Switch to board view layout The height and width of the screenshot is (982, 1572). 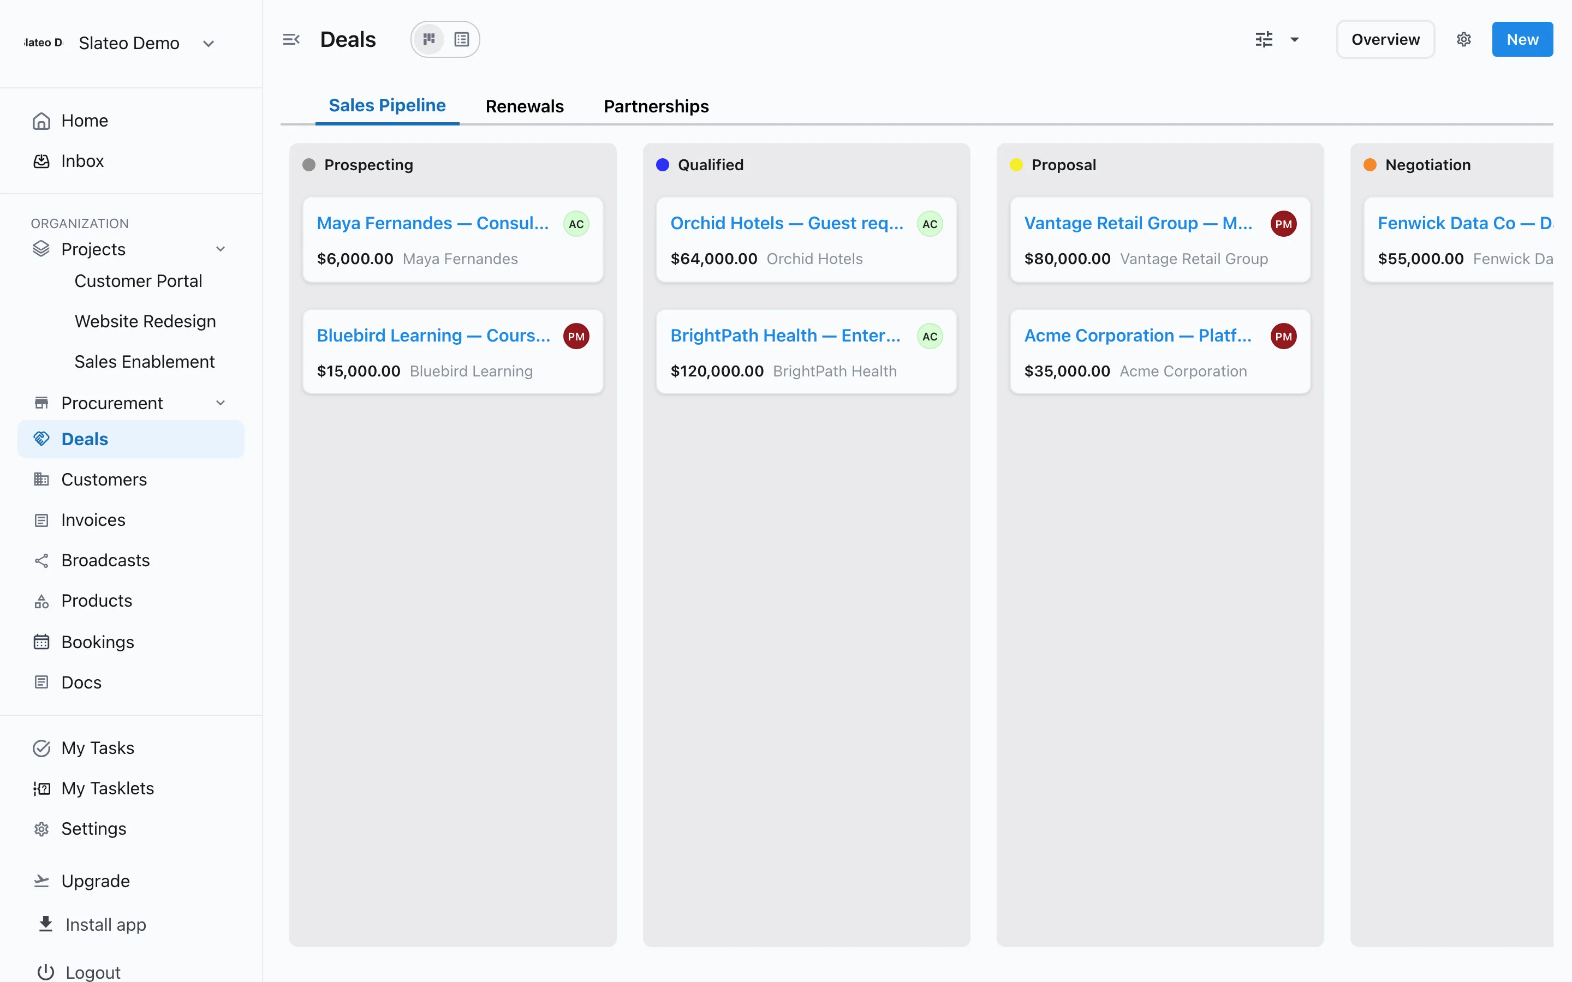coord(428,40)
